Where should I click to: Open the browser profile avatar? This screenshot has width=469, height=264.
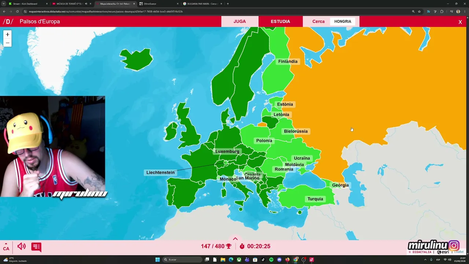(458, 11)
